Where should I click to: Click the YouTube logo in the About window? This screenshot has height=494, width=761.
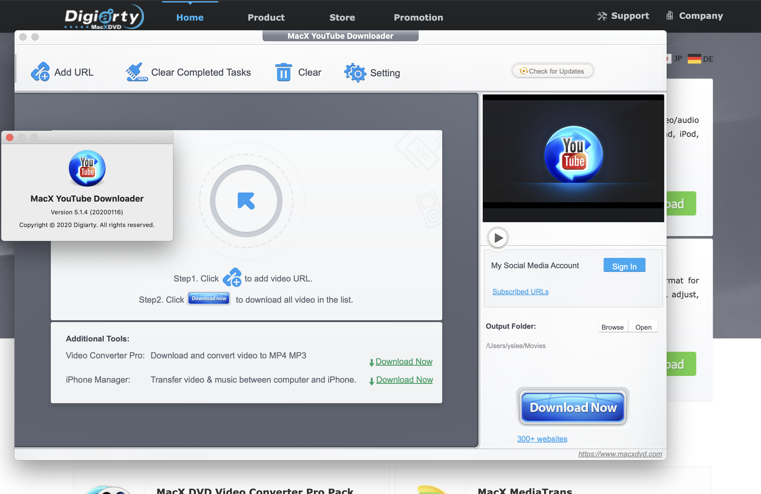pos(87,168)
